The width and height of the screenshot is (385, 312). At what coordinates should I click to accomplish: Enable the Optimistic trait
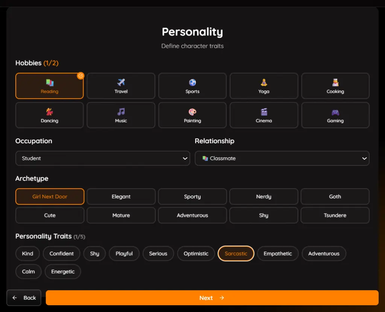coord(196,254)
